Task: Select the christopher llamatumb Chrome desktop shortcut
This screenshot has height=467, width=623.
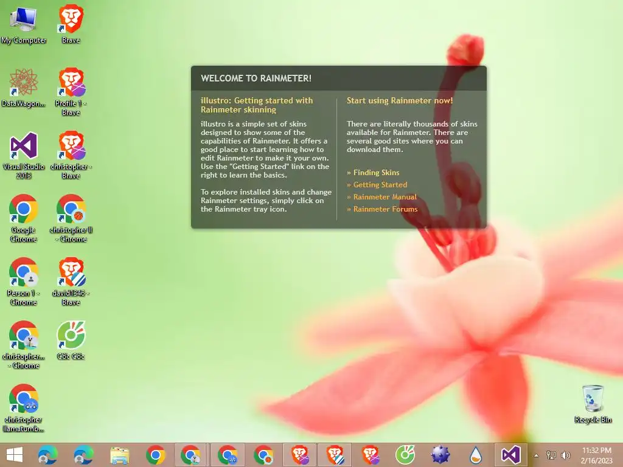Action: pyautogui.click(x=24, y=408)
